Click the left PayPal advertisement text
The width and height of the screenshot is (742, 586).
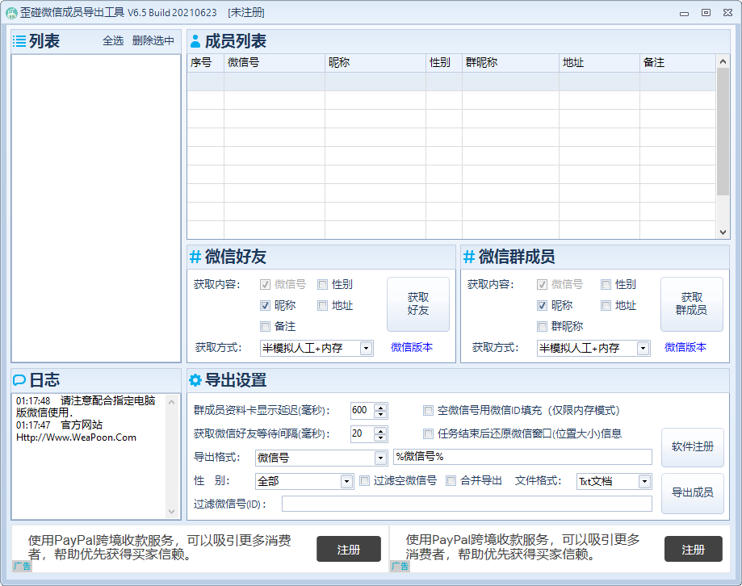pos(160,547)
